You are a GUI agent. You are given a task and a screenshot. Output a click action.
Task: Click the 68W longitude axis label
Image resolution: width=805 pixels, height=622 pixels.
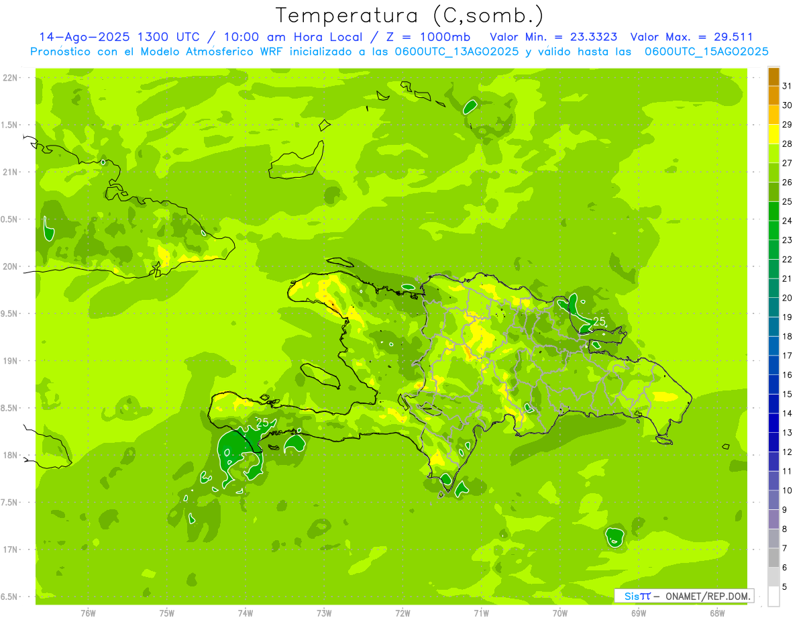[717, 613]
